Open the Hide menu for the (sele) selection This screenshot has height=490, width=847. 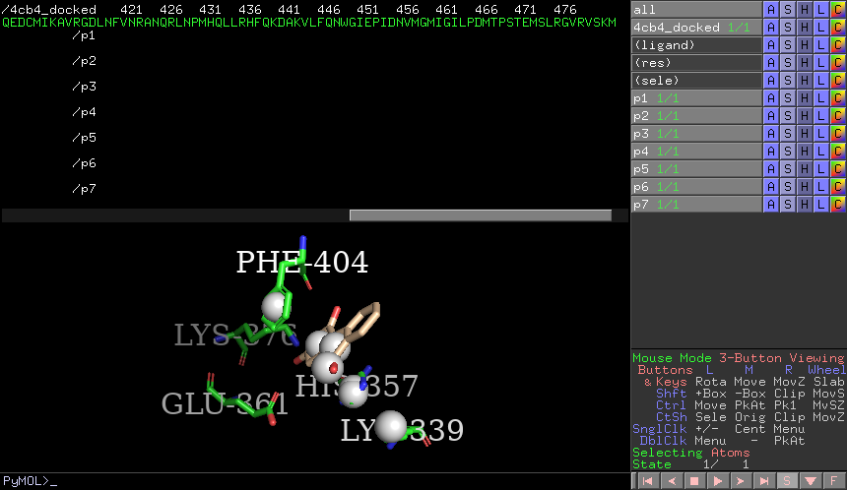(805, 81)
